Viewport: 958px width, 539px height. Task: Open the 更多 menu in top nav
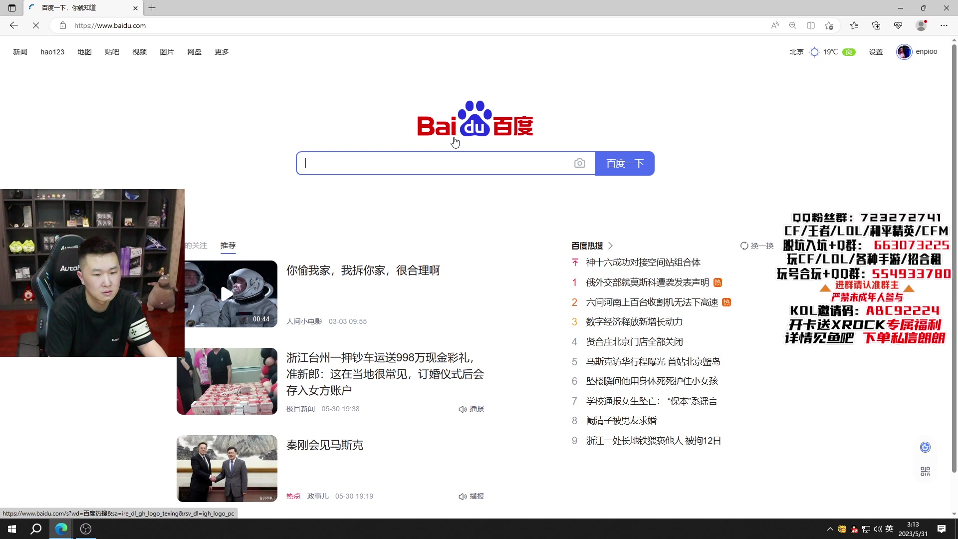tap(222, 52)
